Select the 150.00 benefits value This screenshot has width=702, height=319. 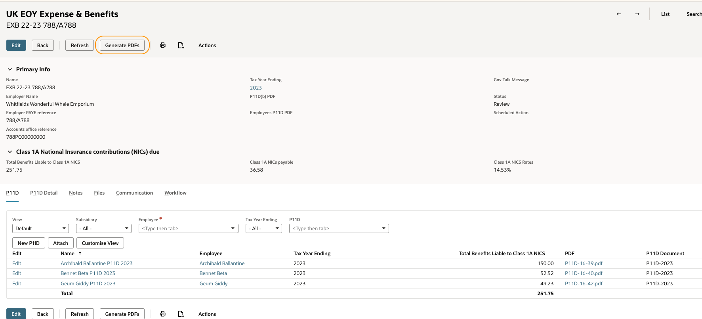tap(546, 264)
